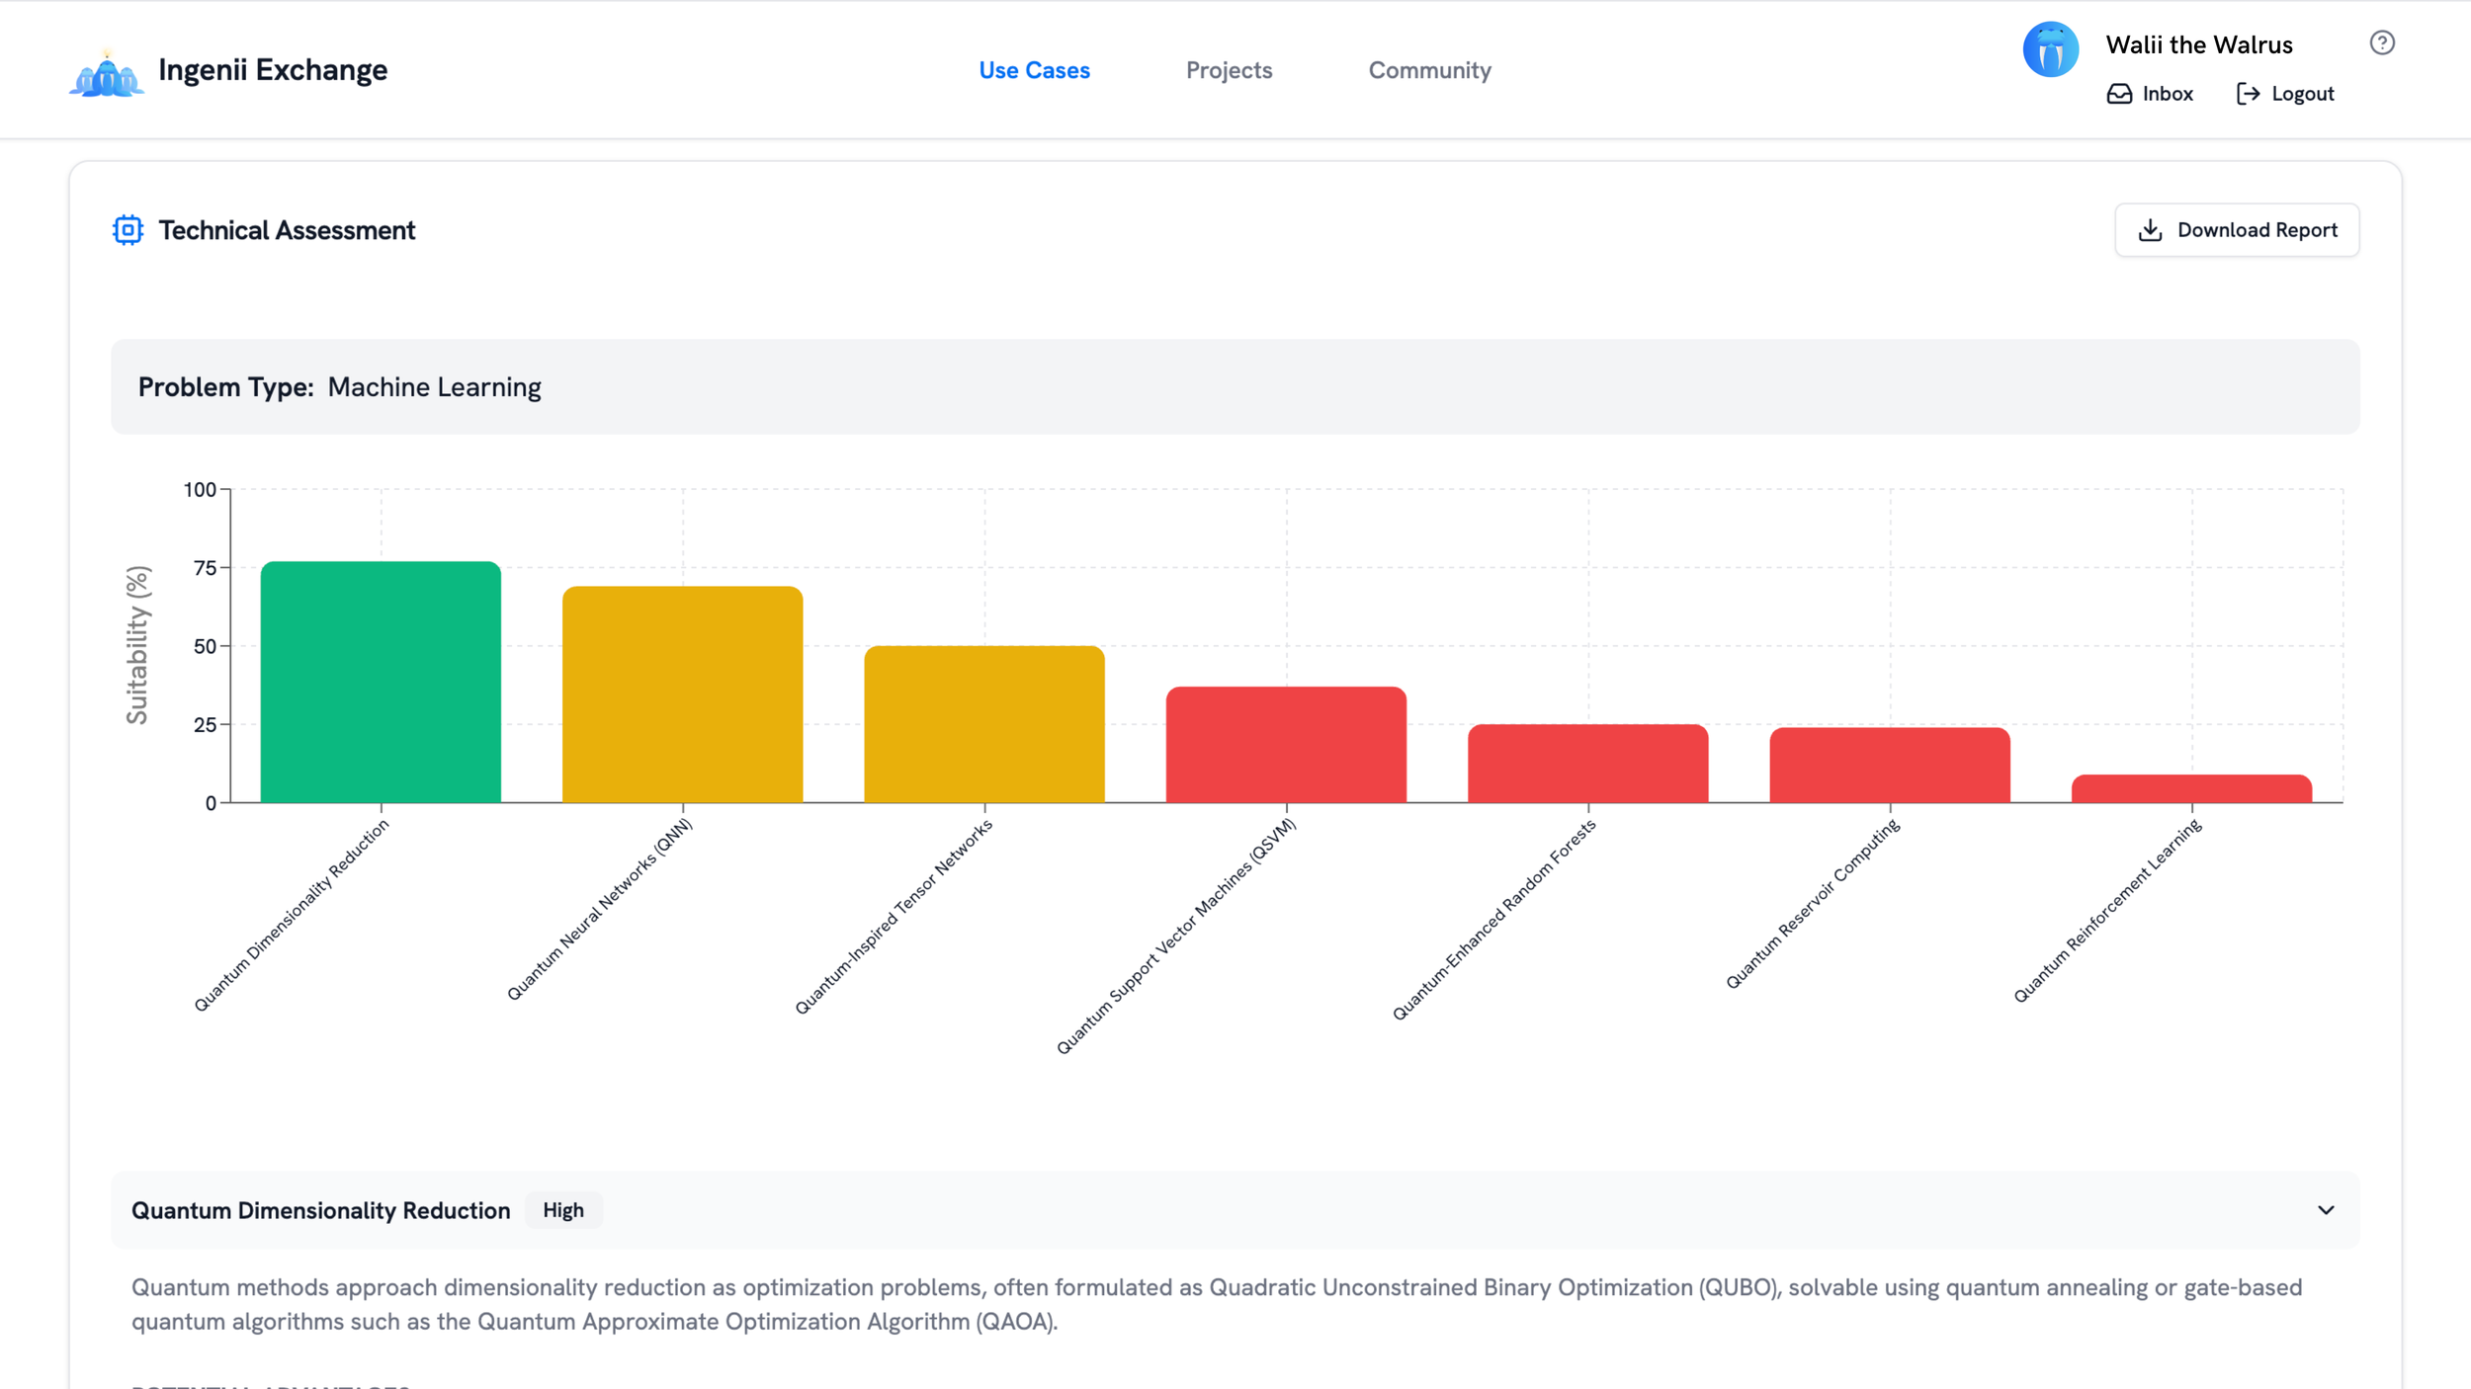This screenshot has height=1389, width=2471.
Task: Open the help question mark icon
Action: [x=2380, y=42]
